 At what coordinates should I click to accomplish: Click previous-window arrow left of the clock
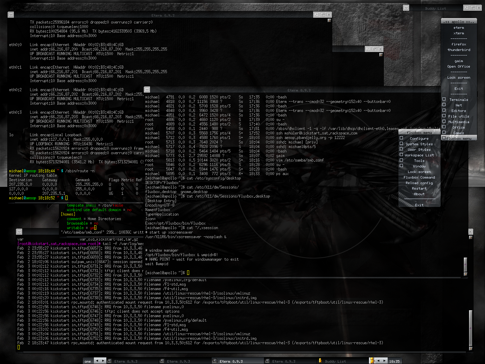pos(378,361)
